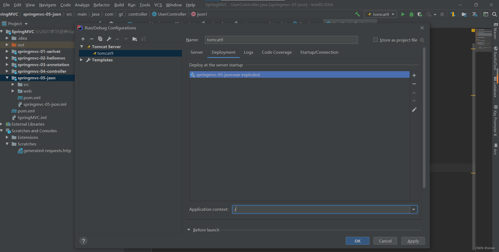This screenshot has height=252, width=499.
Task: Open gear next to Store as project file
Action: [422, 40]
